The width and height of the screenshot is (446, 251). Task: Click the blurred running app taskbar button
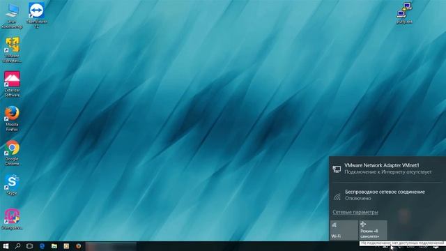[111, 246]
